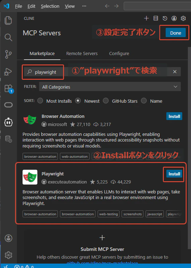Click the VS Code logo icon
191x268 pixels.
coord(6,6)
